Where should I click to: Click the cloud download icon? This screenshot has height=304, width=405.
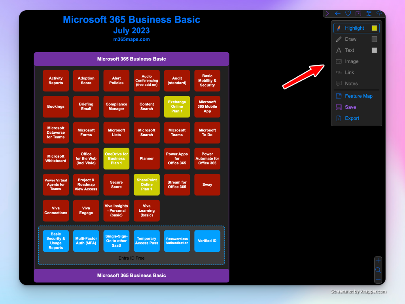(x=379, y=13)
